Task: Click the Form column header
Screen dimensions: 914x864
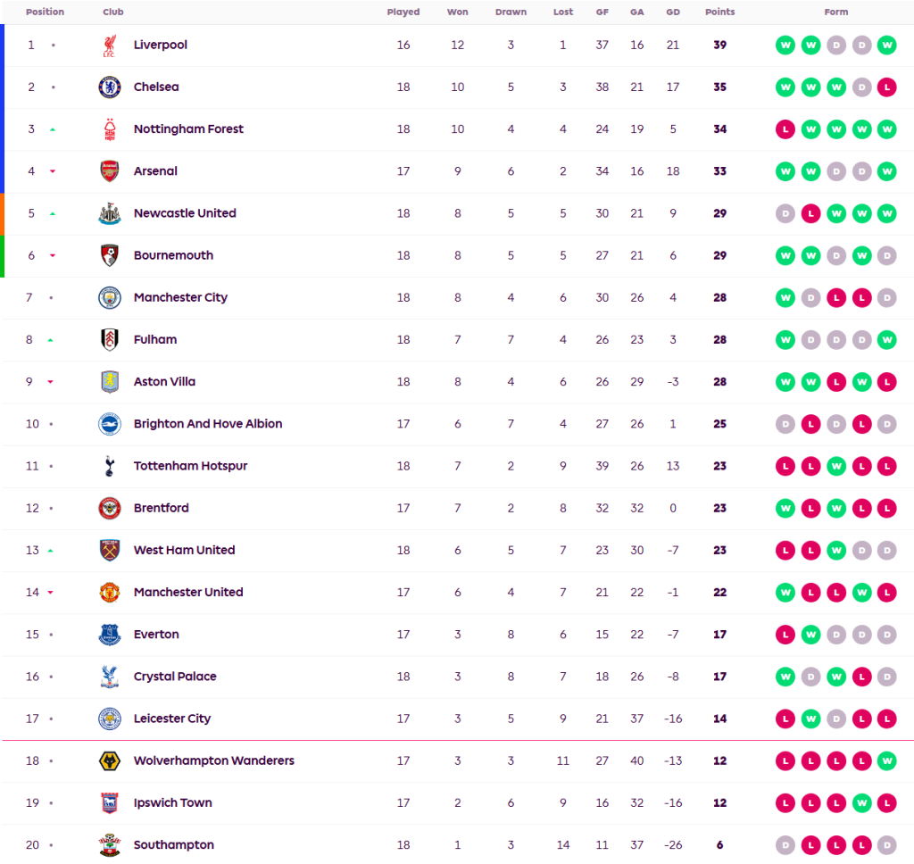Action: pyautogui.click(x=836, y=12)
